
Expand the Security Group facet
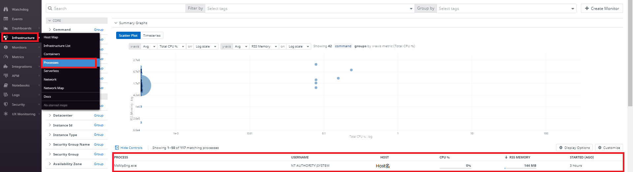(50, 154)
